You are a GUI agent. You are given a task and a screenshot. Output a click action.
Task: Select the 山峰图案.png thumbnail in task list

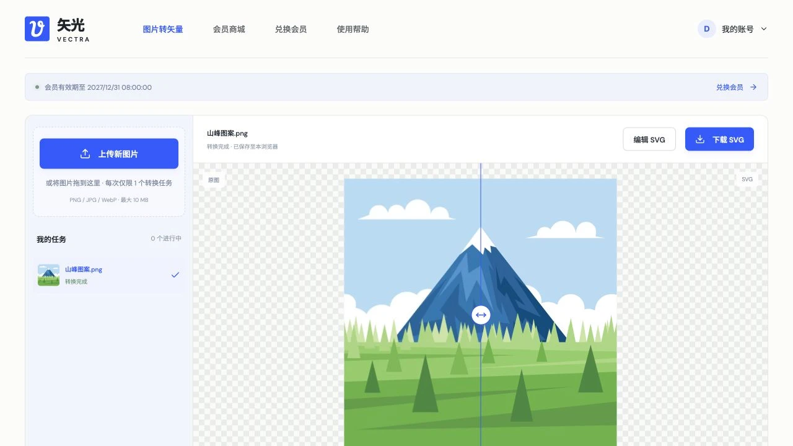48,275
